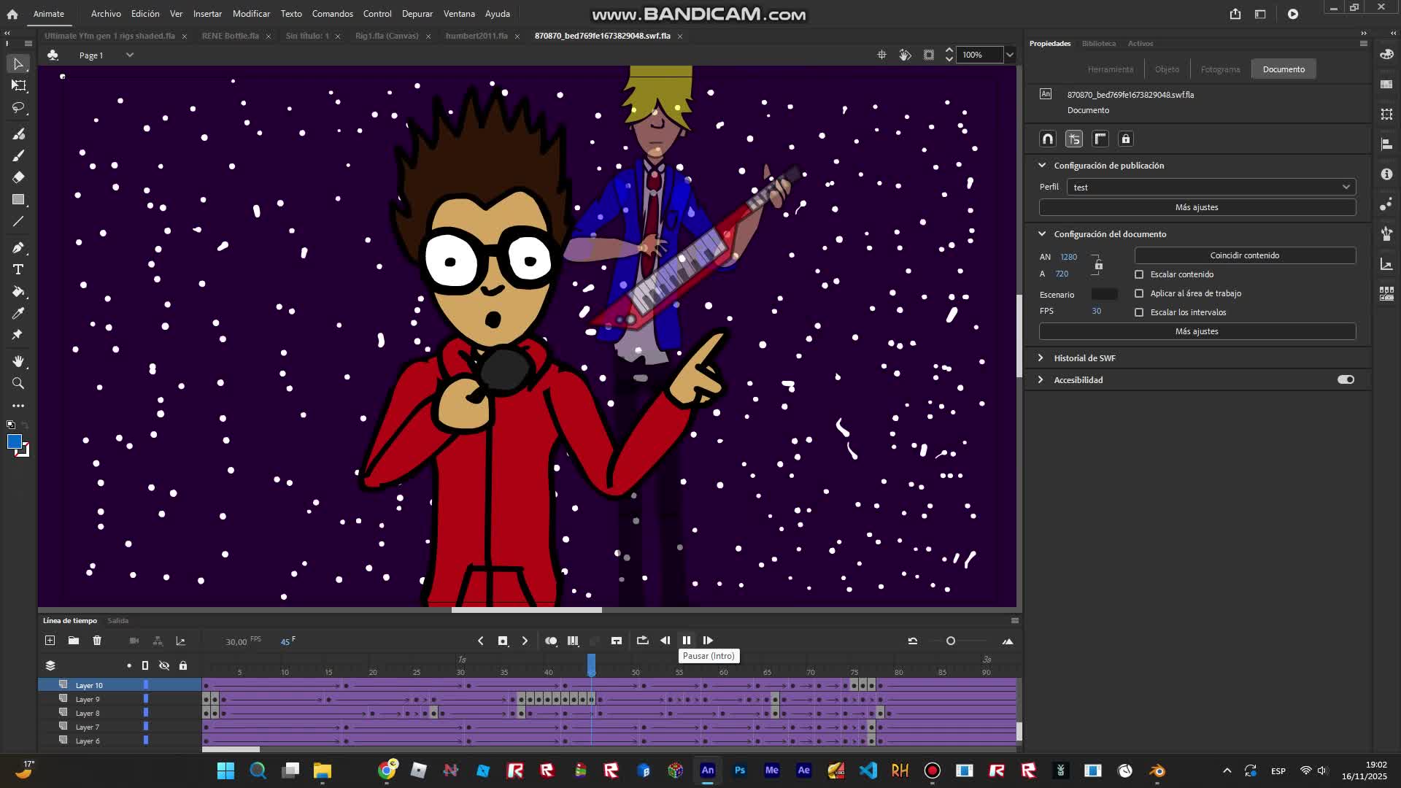Toggle the Accesibilidad switch on
This screenshot has height=788, width=1401.
[1346, 379]
